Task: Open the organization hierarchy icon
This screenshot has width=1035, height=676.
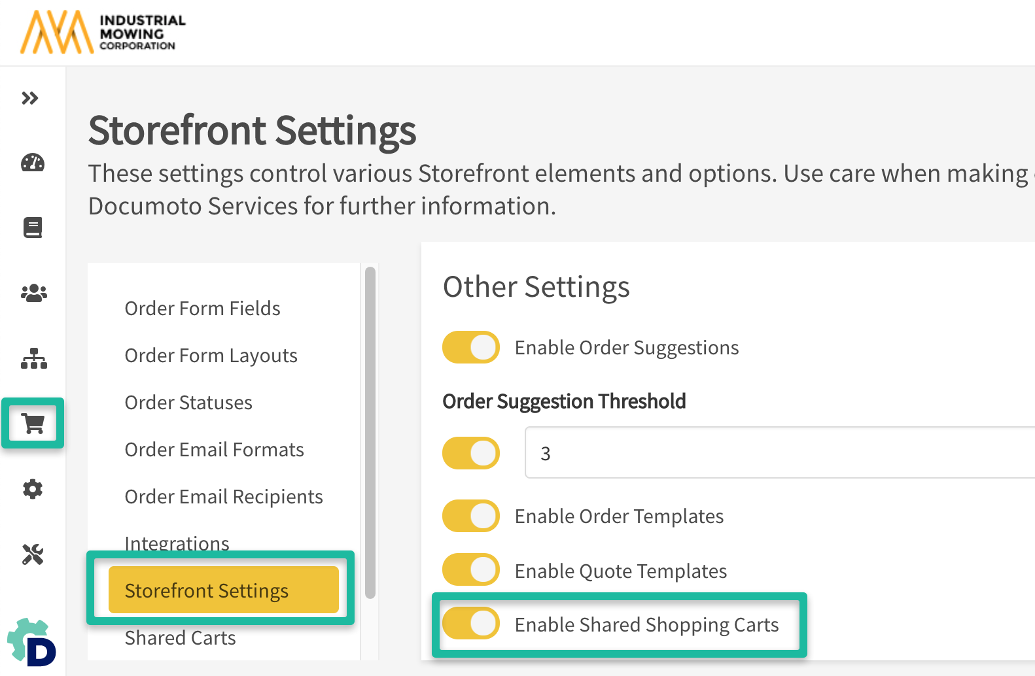Action: pyautogui.click(x=33, y=358)
